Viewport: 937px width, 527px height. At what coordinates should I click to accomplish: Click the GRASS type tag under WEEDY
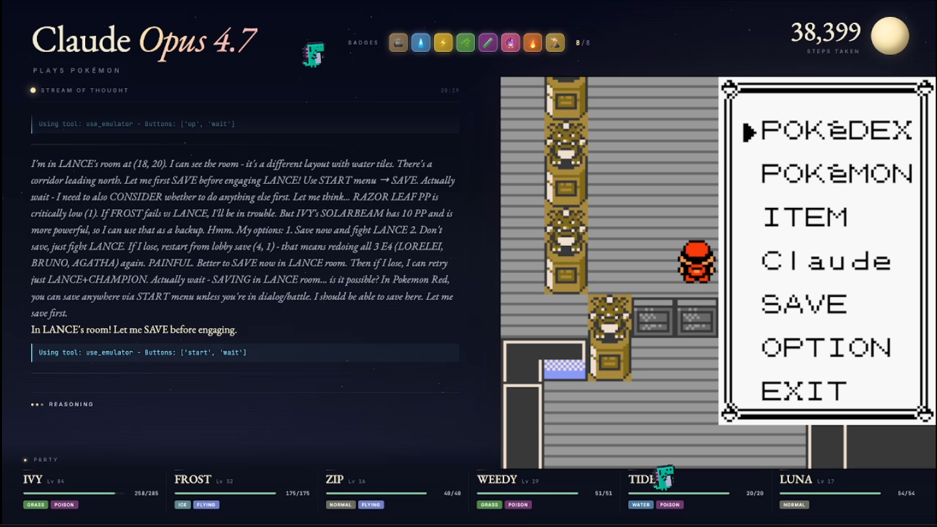coord(489,505)
